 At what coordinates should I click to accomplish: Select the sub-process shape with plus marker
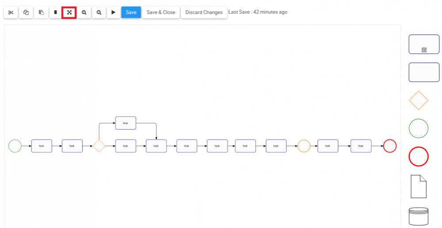[424, 45]
